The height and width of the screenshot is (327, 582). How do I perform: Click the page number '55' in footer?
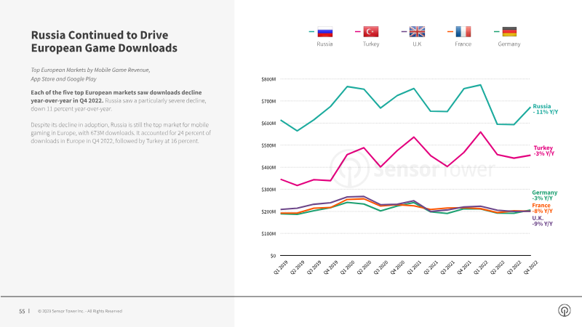(x=22, y=311)
